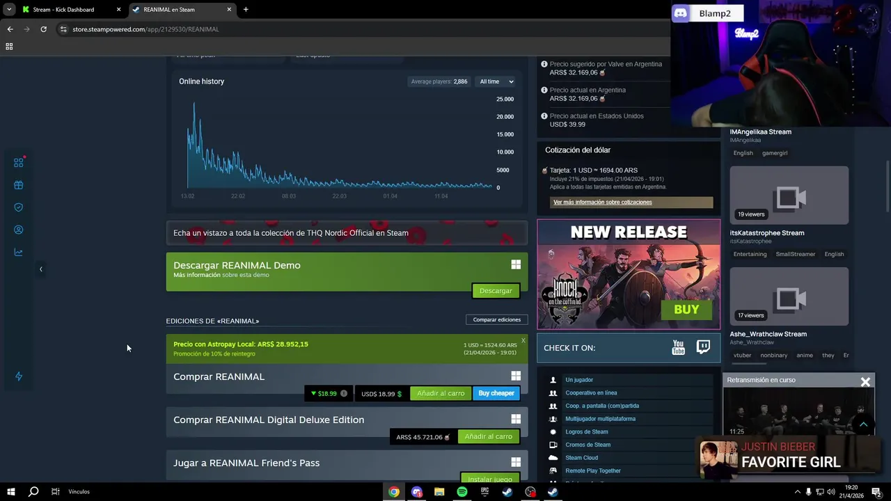Open the volume icon in system tray

pos(830,492)
